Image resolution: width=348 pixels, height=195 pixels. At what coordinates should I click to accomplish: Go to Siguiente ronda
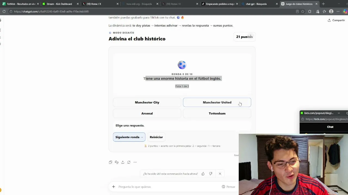(129, 137)
